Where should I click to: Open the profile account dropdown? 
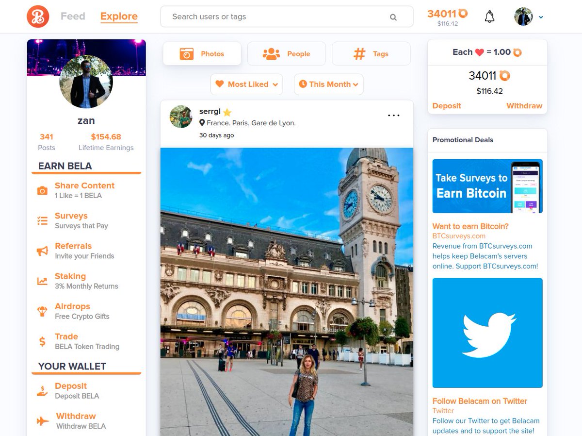point(529,17)
